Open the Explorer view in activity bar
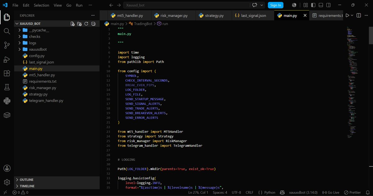The image size is (373, 196). (x=7, y=17)
